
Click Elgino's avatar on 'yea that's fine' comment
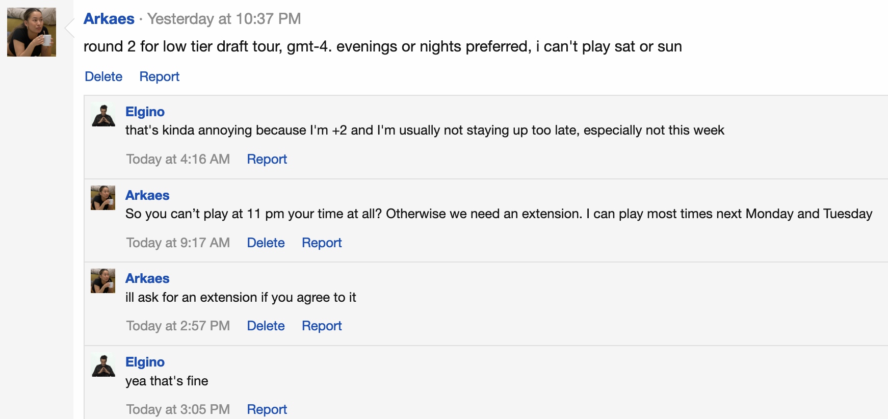(103, 365)
